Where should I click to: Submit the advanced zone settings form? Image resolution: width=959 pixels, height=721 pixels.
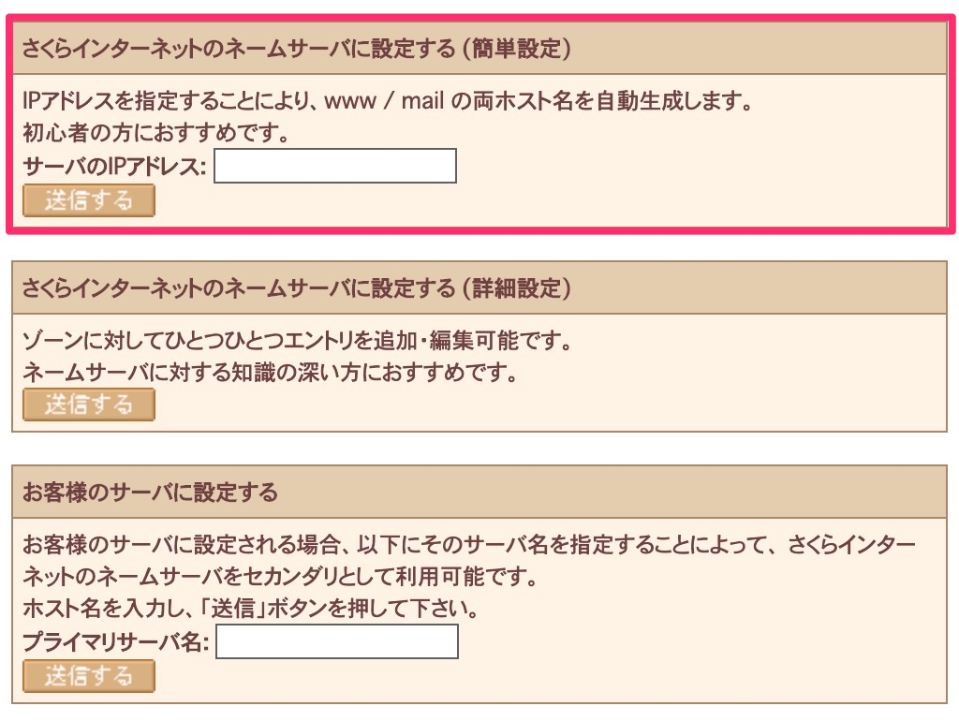coord(88,405)
